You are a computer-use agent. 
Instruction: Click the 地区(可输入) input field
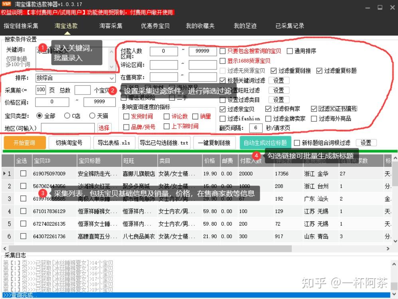coord(68,128)
